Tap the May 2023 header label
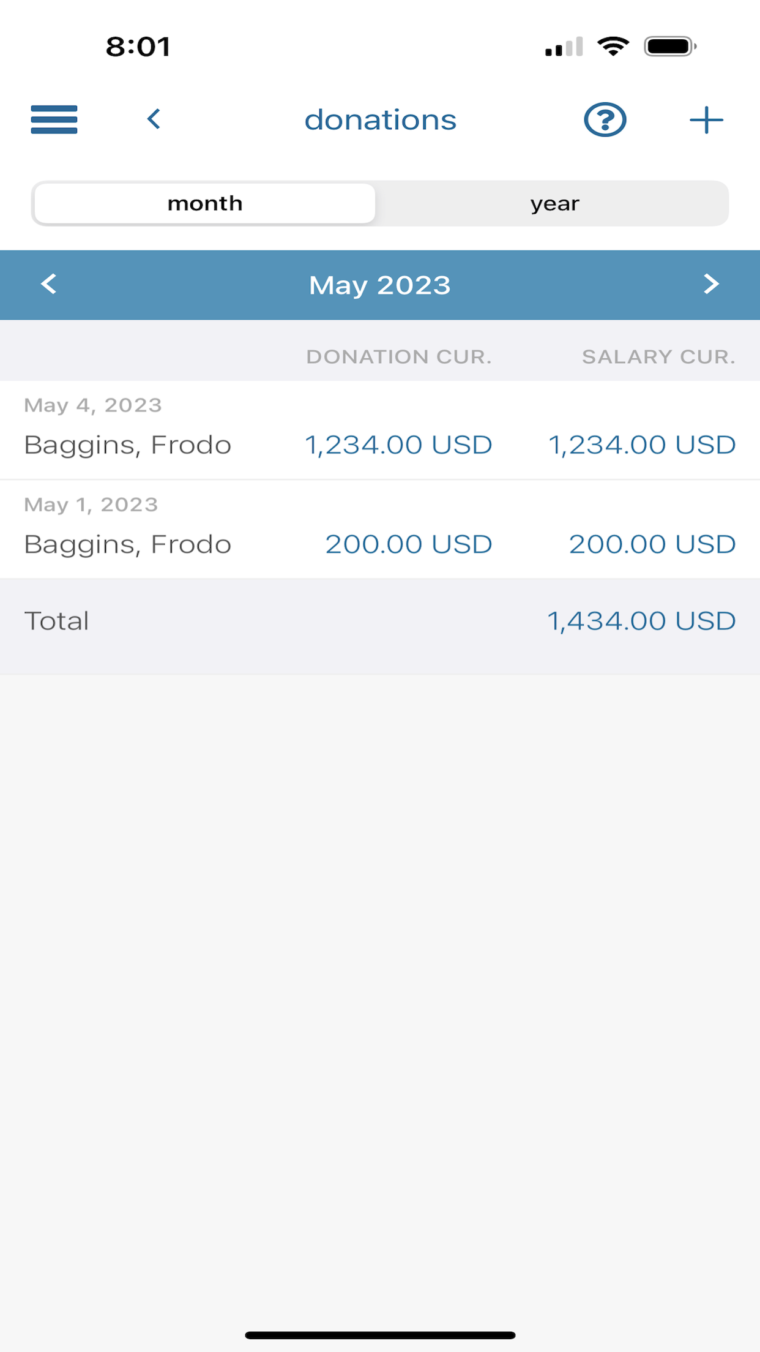This screenshot has width=760, height=1352. point(380,285)
